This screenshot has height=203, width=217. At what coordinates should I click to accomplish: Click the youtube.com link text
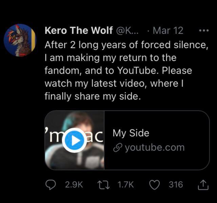(x=155, y=148)
